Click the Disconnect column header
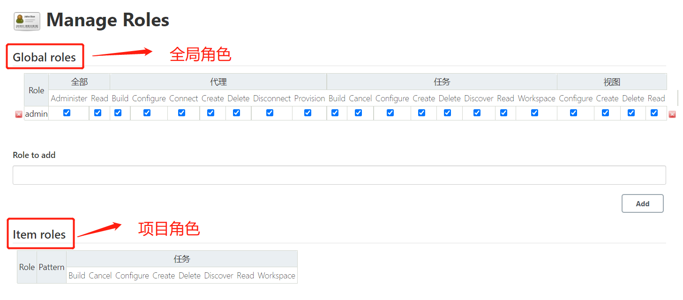The width and height of the screenshot is (683, 300). [x=272, y=98]
